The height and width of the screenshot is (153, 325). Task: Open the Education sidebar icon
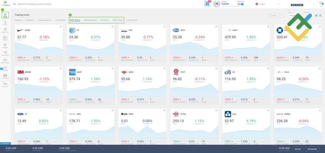click(5, 53)
